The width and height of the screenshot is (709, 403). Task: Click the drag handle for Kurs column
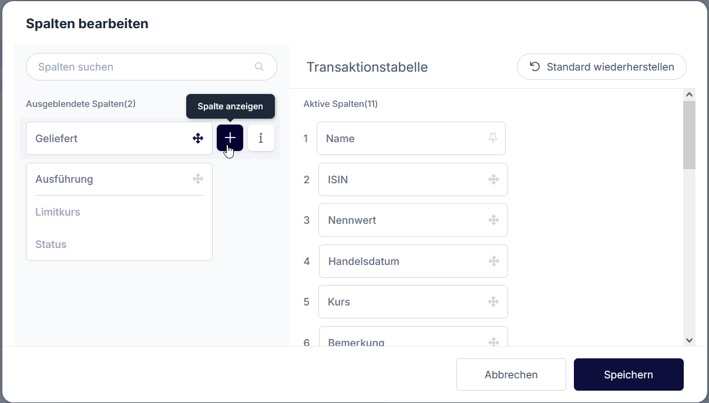coord(493,302)
